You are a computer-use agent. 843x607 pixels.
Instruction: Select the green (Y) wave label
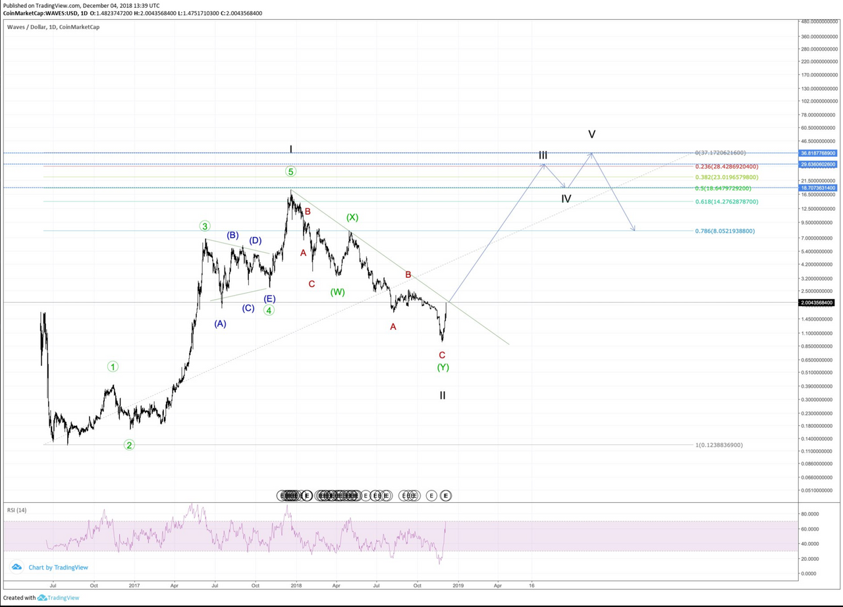(443, 367)
